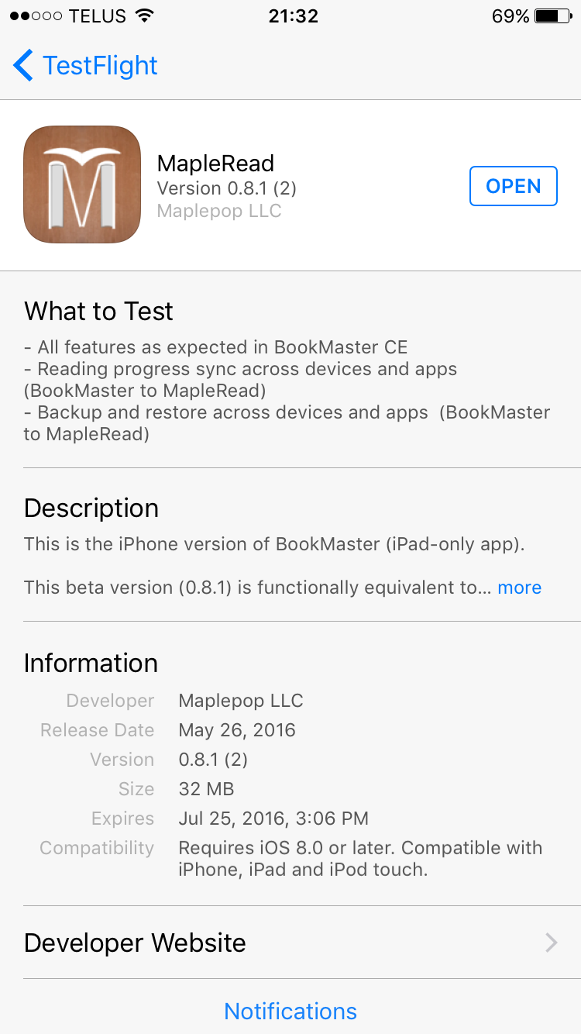Tap the battery icon in status bar
Image resolution: width=581 pixels, height=1034 pixels.
coord(552,16)
